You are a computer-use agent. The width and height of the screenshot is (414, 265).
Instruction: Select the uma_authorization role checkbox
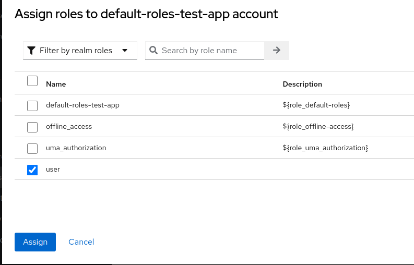tap(32, 149)
